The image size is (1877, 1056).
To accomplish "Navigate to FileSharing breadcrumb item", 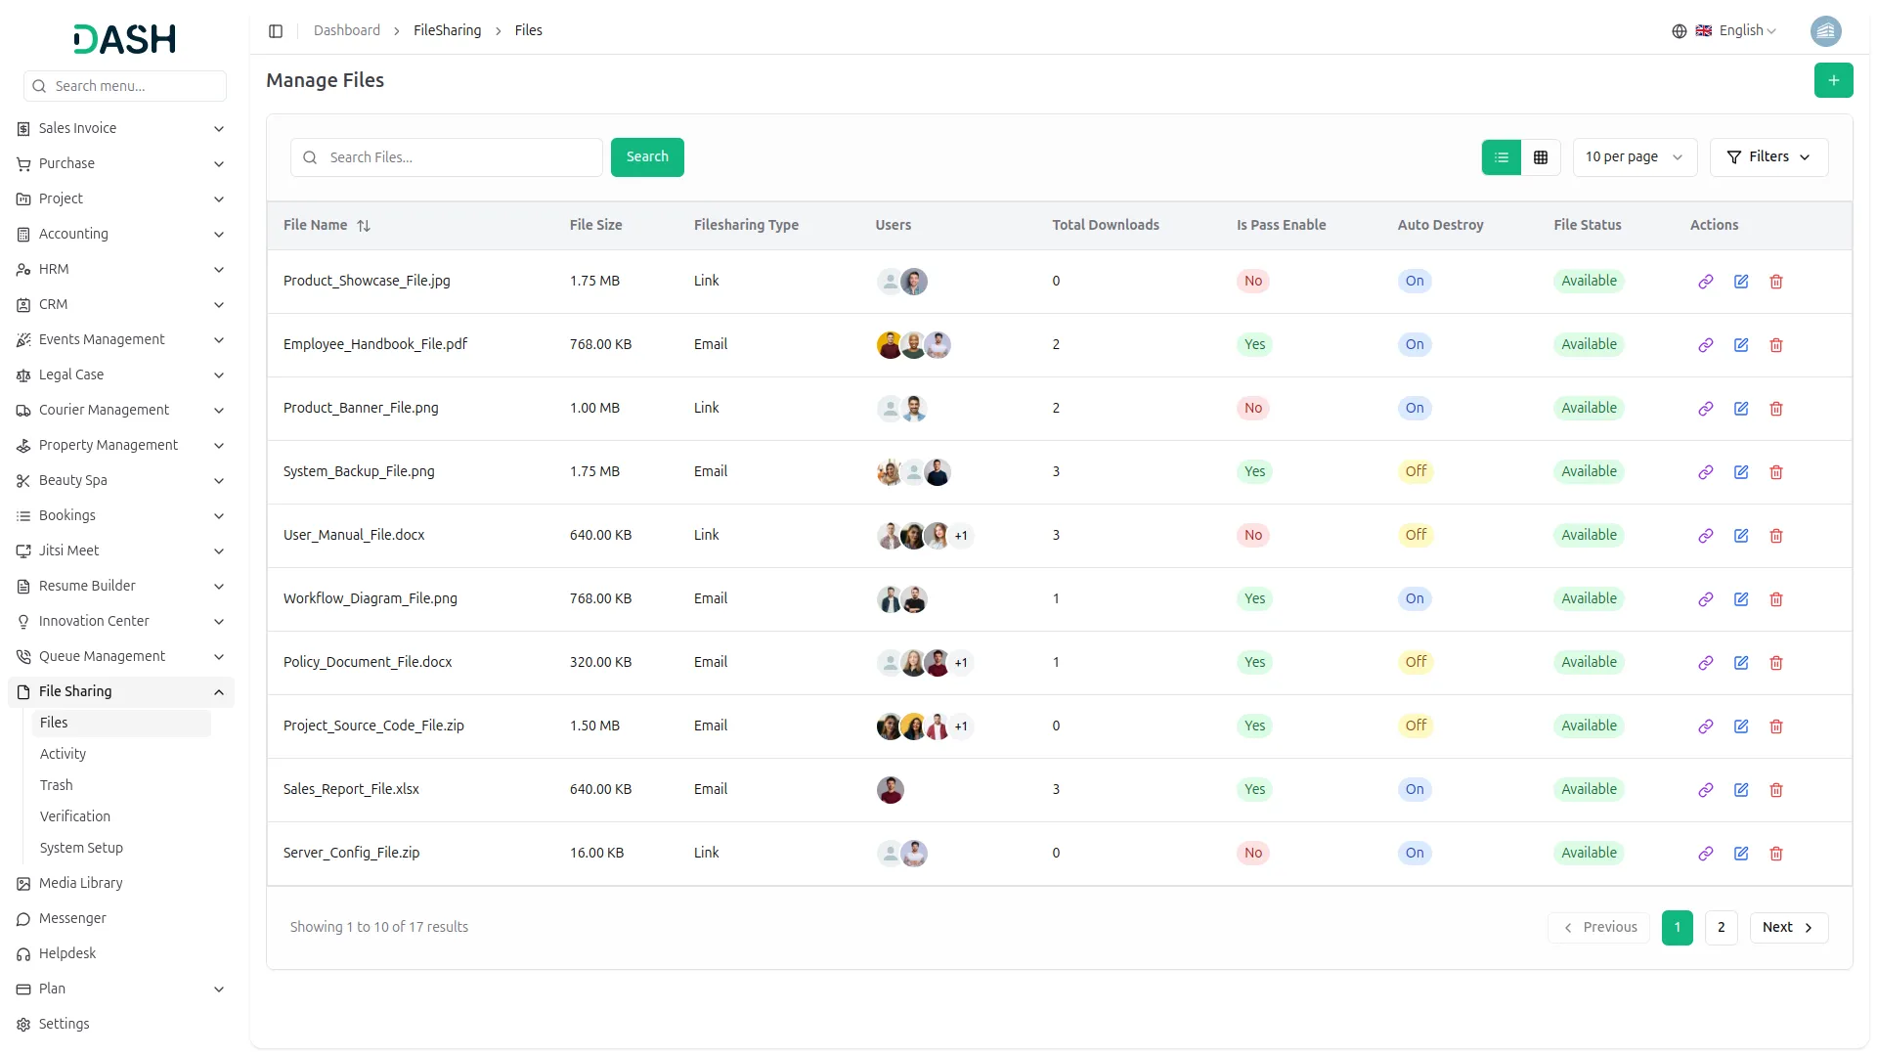I will (x=447, y=30).
